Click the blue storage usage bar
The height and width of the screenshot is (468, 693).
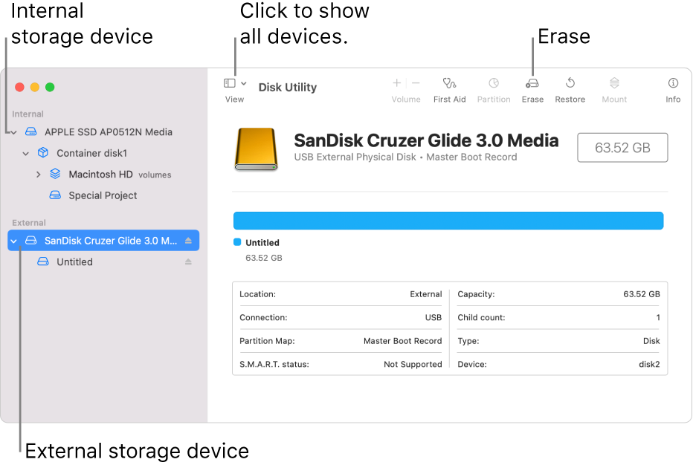448,220
